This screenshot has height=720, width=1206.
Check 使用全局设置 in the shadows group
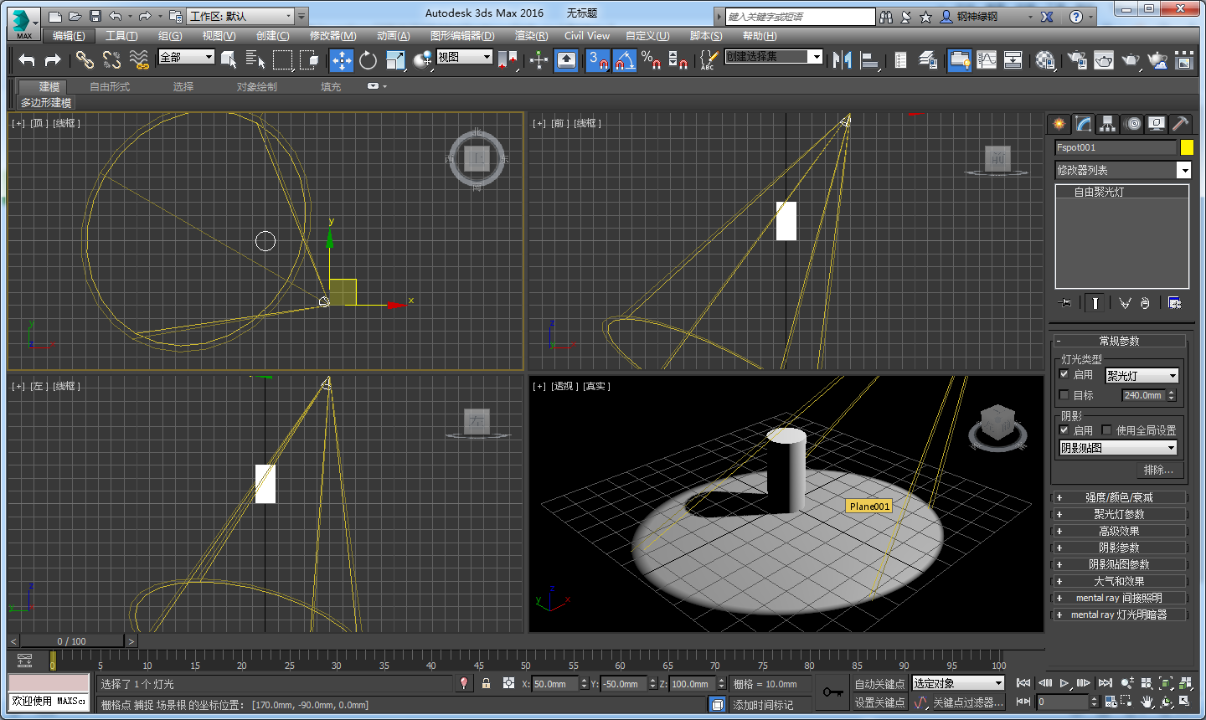click(1105, 429)
